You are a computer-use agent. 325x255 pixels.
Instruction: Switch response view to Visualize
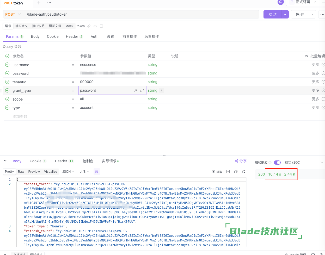pos(51,172)
